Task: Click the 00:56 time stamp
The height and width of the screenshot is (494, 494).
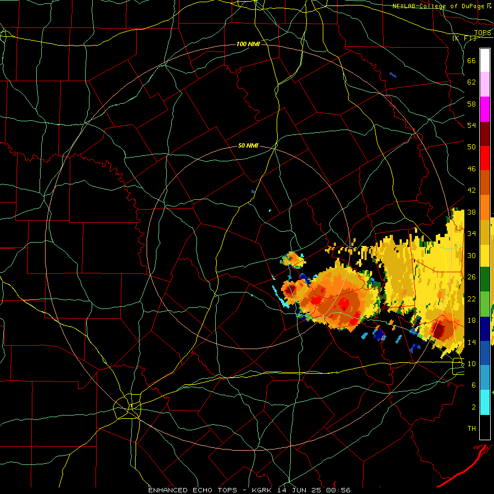Action: point(339,490)
